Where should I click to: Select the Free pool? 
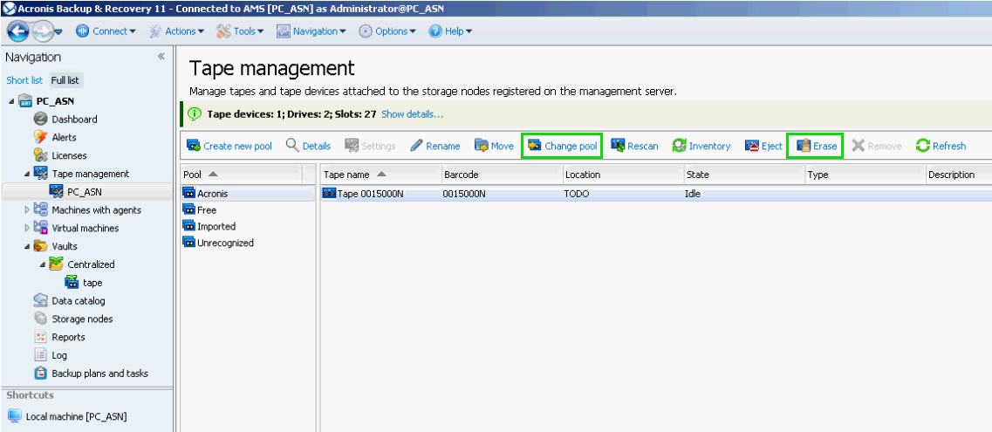[248, 210]
